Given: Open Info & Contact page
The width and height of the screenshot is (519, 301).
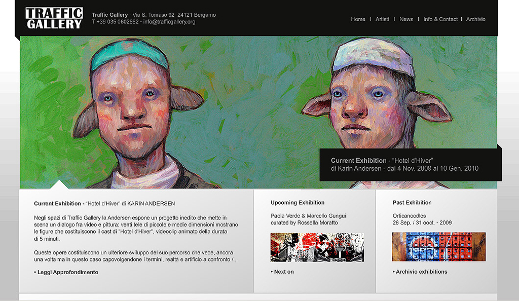Looking at the screenshot, I should (440, 19).
